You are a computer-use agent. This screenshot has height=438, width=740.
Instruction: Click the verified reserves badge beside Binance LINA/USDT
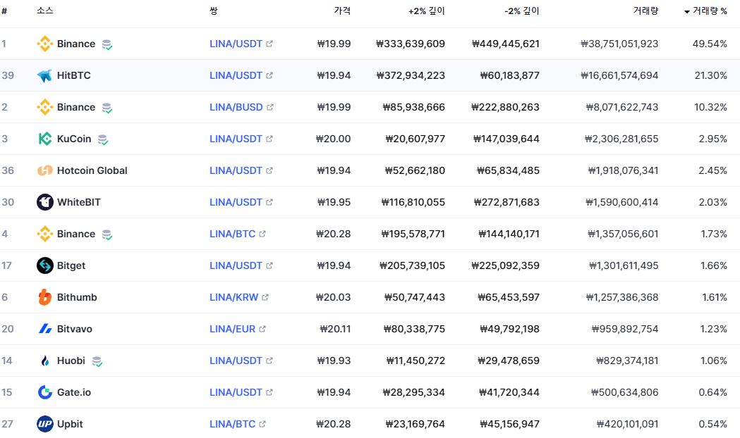pos(107,45)
